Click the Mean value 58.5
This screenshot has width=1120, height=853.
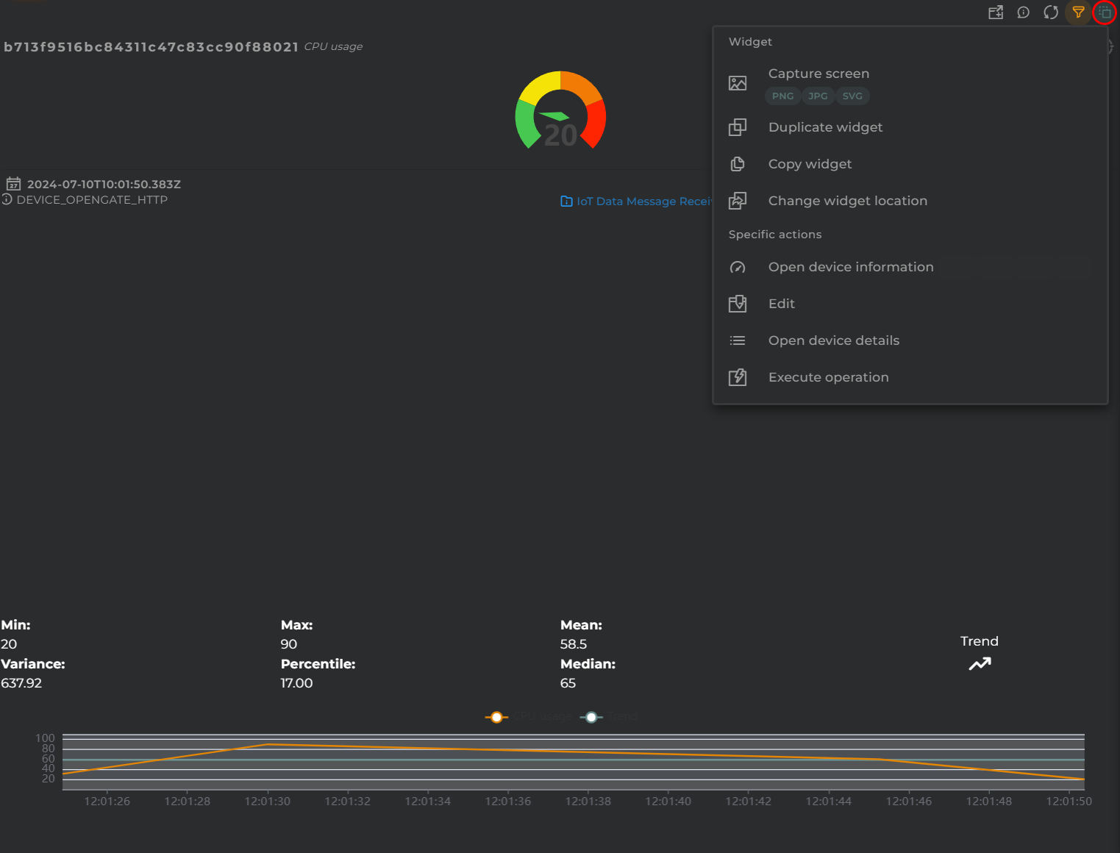(574, 644)
